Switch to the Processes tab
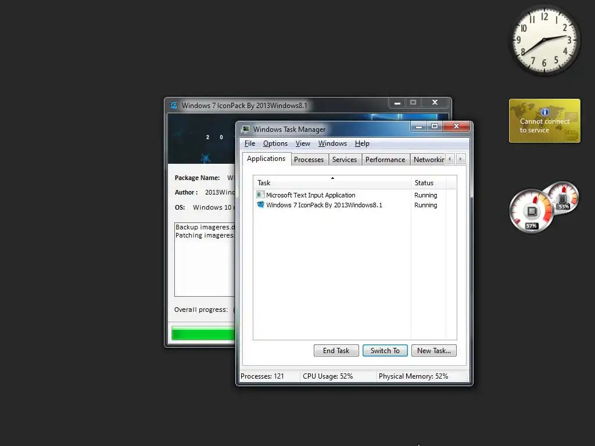 click(309, 160)
